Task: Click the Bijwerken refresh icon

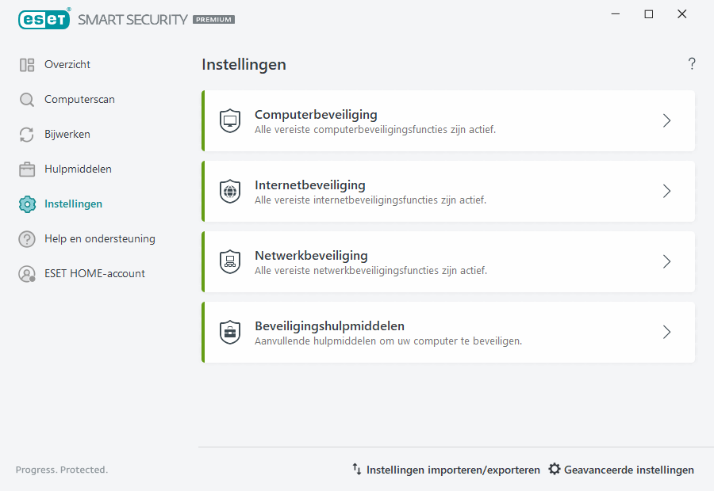Action: tap(26, 135)
